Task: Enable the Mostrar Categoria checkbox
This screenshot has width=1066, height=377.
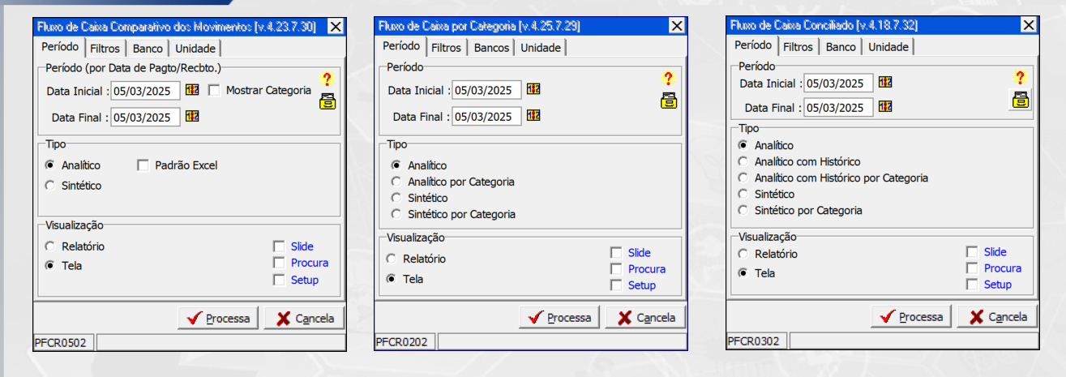Action: (215, 90)
